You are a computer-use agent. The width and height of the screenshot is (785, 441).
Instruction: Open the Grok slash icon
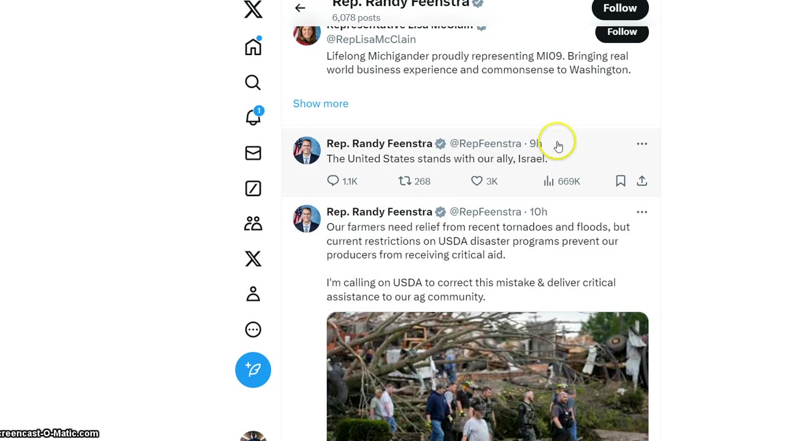[x=253, y=189]
